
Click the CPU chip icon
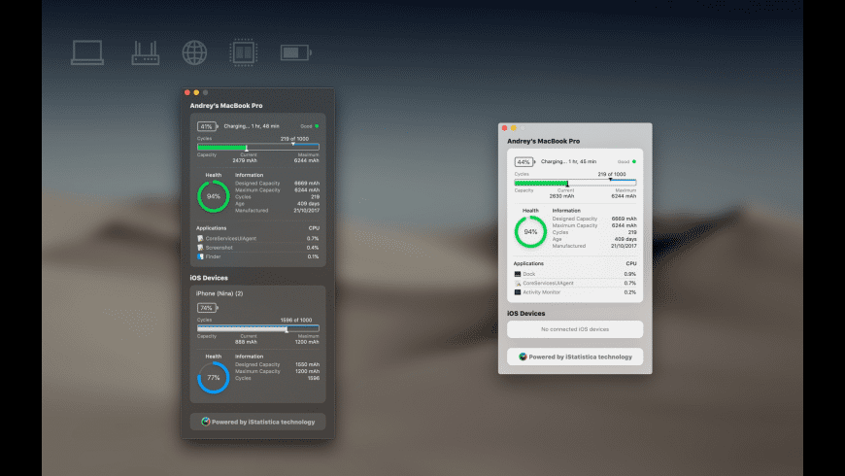pos(244,52)
